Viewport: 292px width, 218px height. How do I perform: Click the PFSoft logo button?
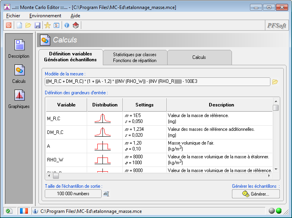pyautogui.click(x=277, y=26)
